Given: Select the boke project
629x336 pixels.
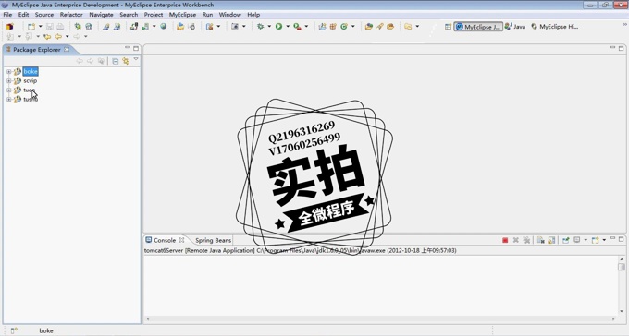Looking at the screenshot, I should (x=31, y=72).
